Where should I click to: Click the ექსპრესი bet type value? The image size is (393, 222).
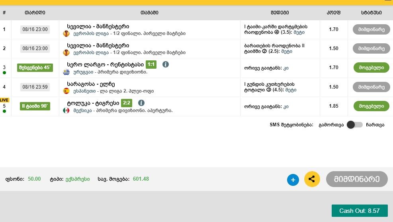[x=78, y=179]
